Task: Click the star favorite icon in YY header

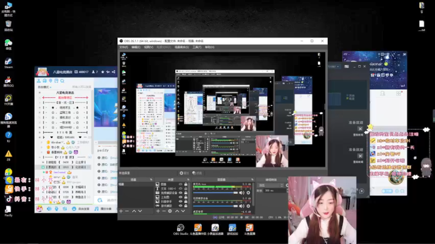Action: [103, 72]
